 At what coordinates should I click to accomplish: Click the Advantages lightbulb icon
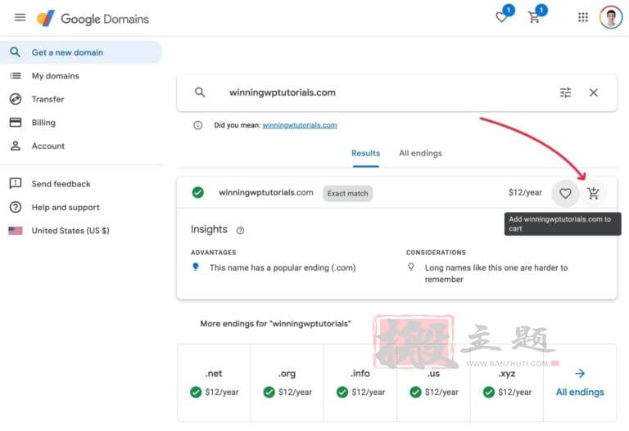tap(196, 267)
